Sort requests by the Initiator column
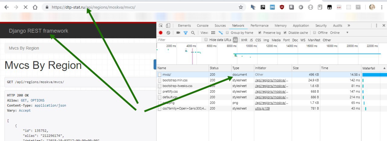Image resolution: width=387 pixels, height=141 pixels. 273,68
